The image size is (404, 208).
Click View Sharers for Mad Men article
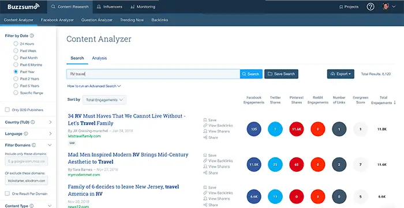tap(216, 167)
